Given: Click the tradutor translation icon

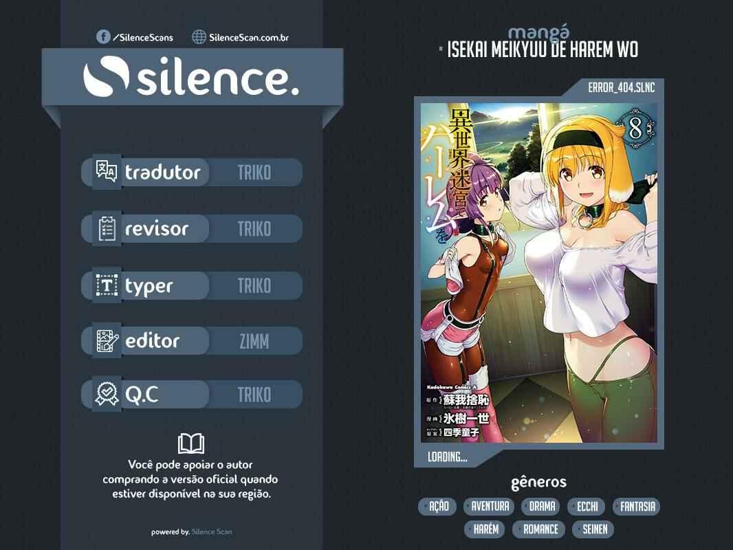Looking at the screenshot, I should coord(106,172).
